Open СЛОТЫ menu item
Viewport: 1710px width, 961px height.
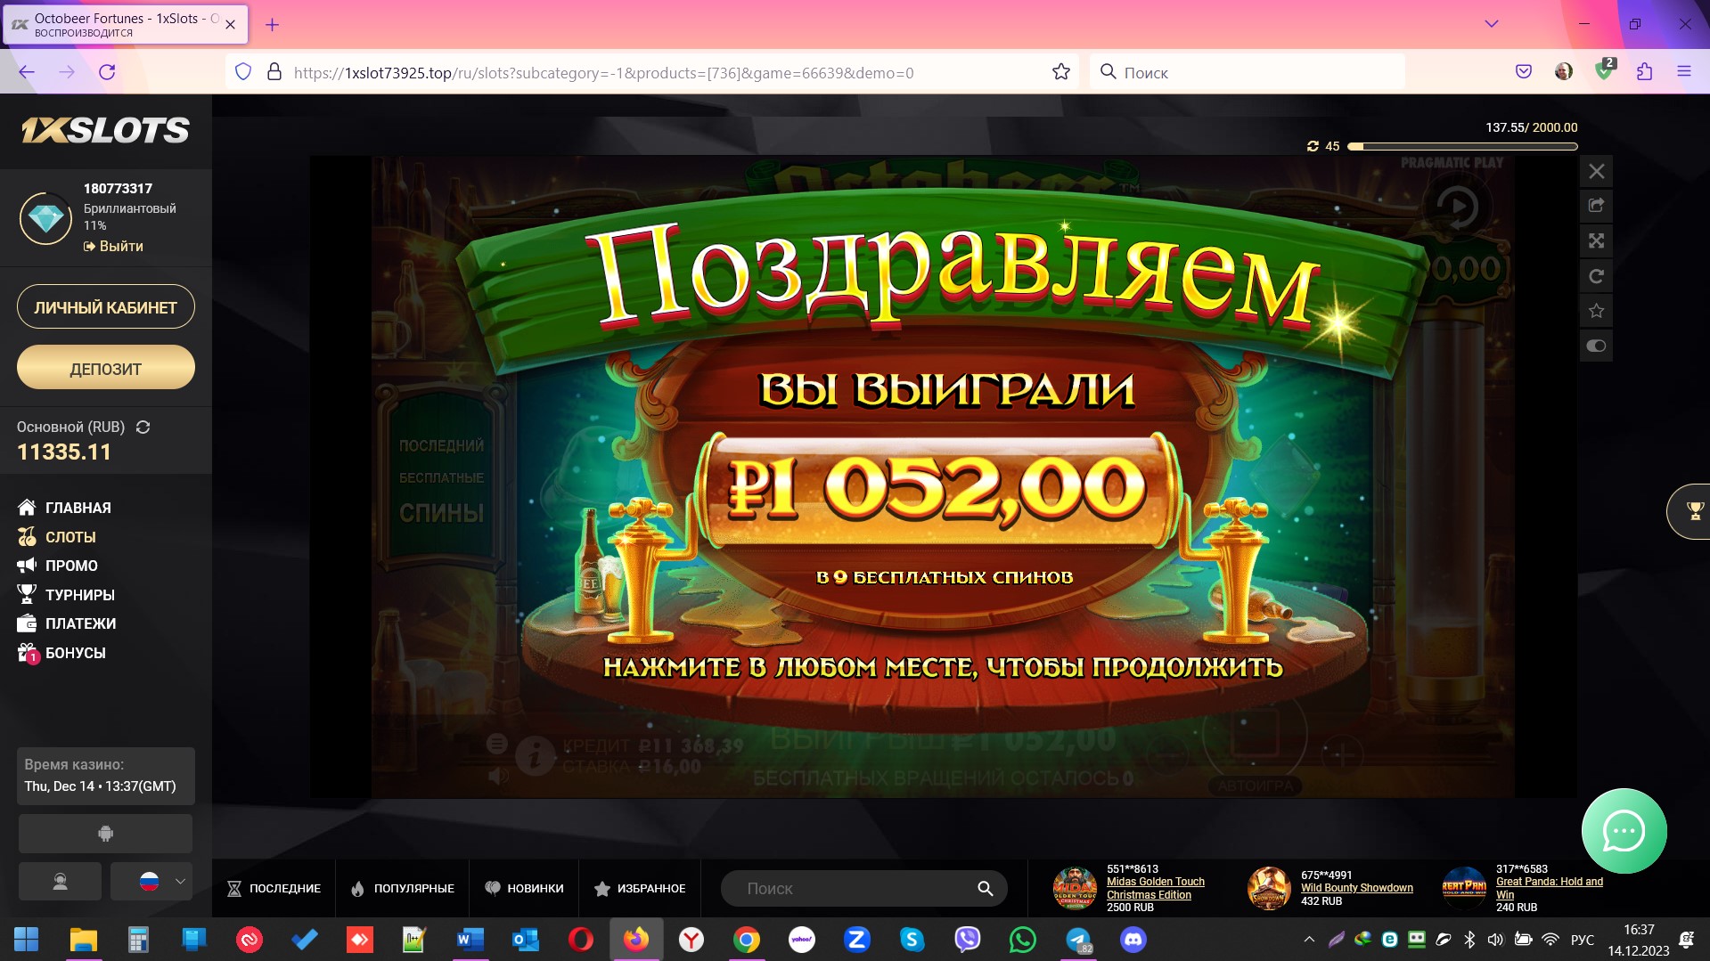coord(57,537)
